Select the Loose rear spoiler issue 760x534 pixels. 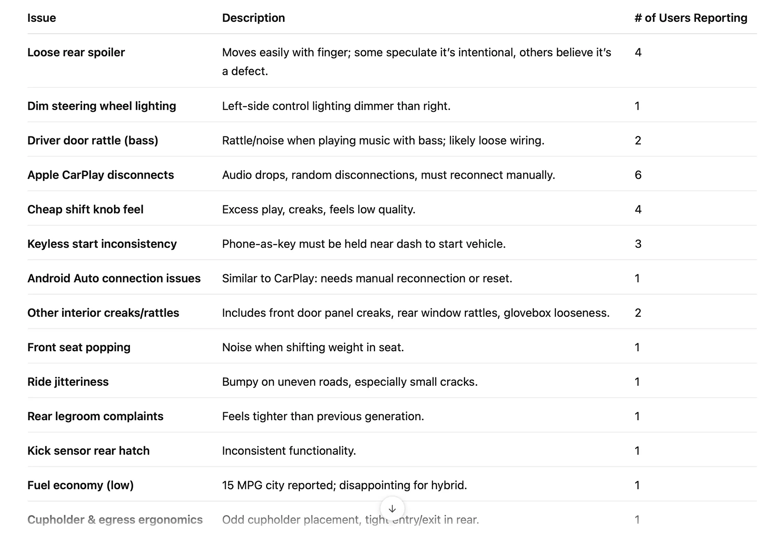pyautogui.click(x=76, y=53)
